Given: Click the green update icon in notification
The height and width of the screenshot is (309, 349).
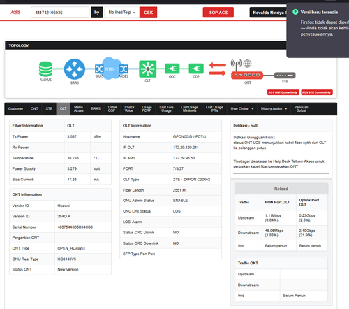Looking at the screenshot, I should click(x=295, y=12).
